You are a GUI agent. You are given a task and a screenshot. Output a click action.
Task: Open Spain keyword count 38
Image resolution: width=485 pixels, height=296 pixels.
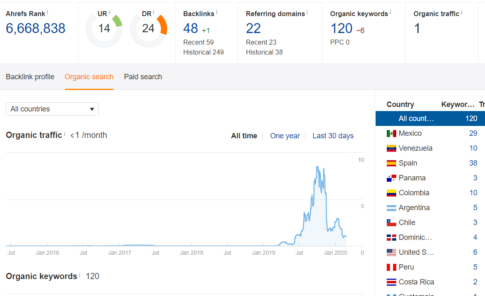473,163
